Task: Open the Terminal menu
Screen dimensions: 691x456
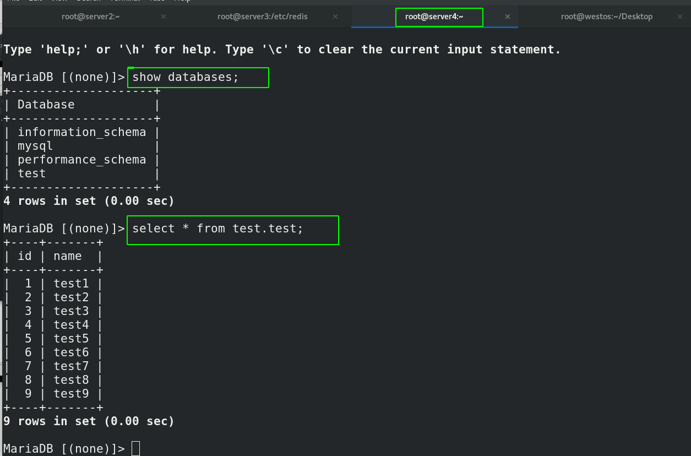Action: coord(122,1)
